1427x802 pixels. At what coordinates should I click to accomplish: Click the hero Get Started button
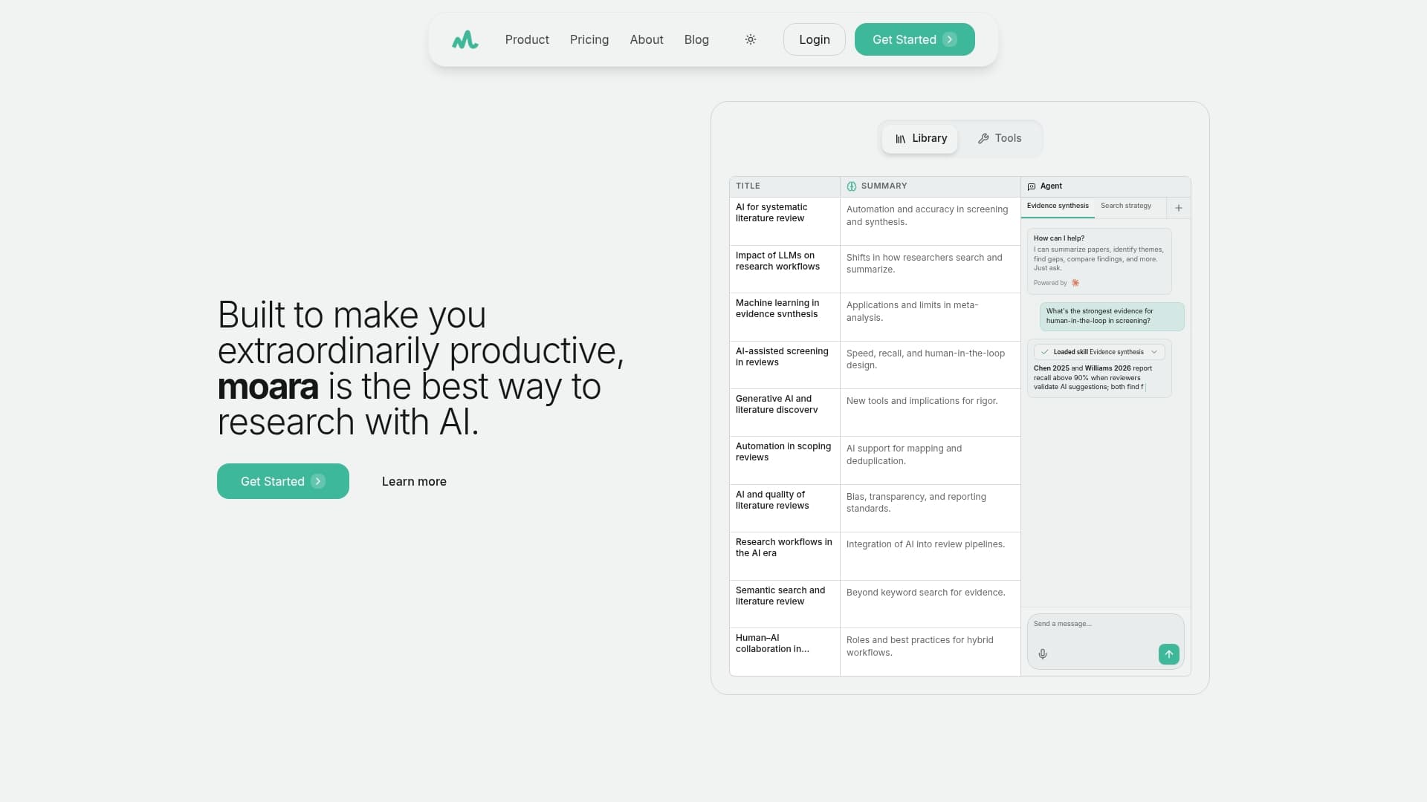(x=283, y=481)
